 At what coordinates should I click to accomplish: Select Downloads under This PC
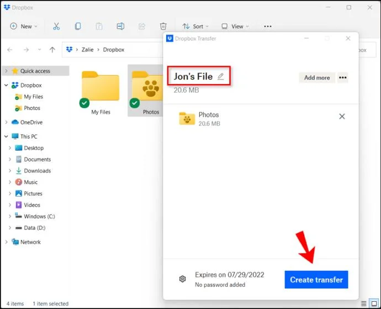coord(38,171)
